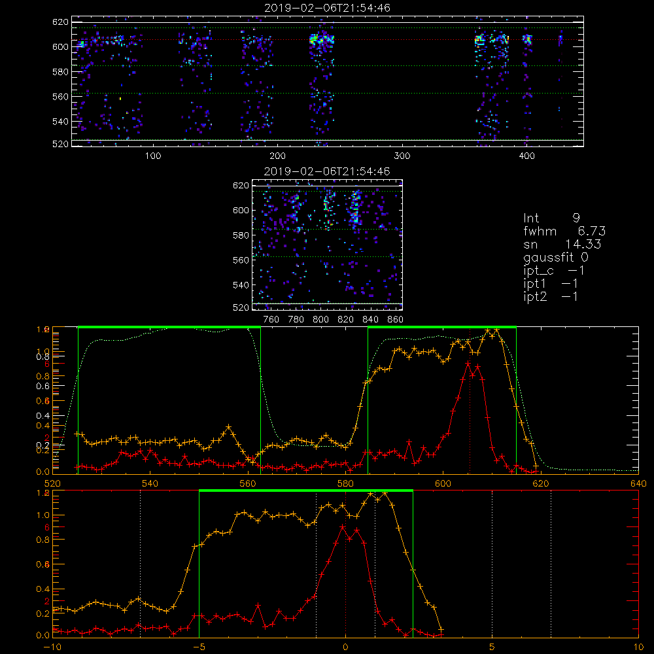The image size is (654, 654).
Task: Click the timestamp title above the wide detector image
Action: tap(327, 8)
